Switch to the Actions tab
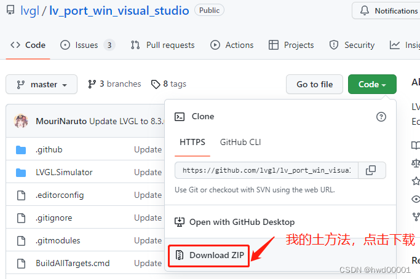The width and height of the screenshot is (420, 279). [x=232, y=45]
